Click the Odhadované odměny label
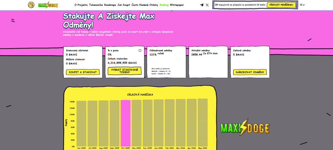The width and height of the screenshot is (333, 150). coord(161,51)
